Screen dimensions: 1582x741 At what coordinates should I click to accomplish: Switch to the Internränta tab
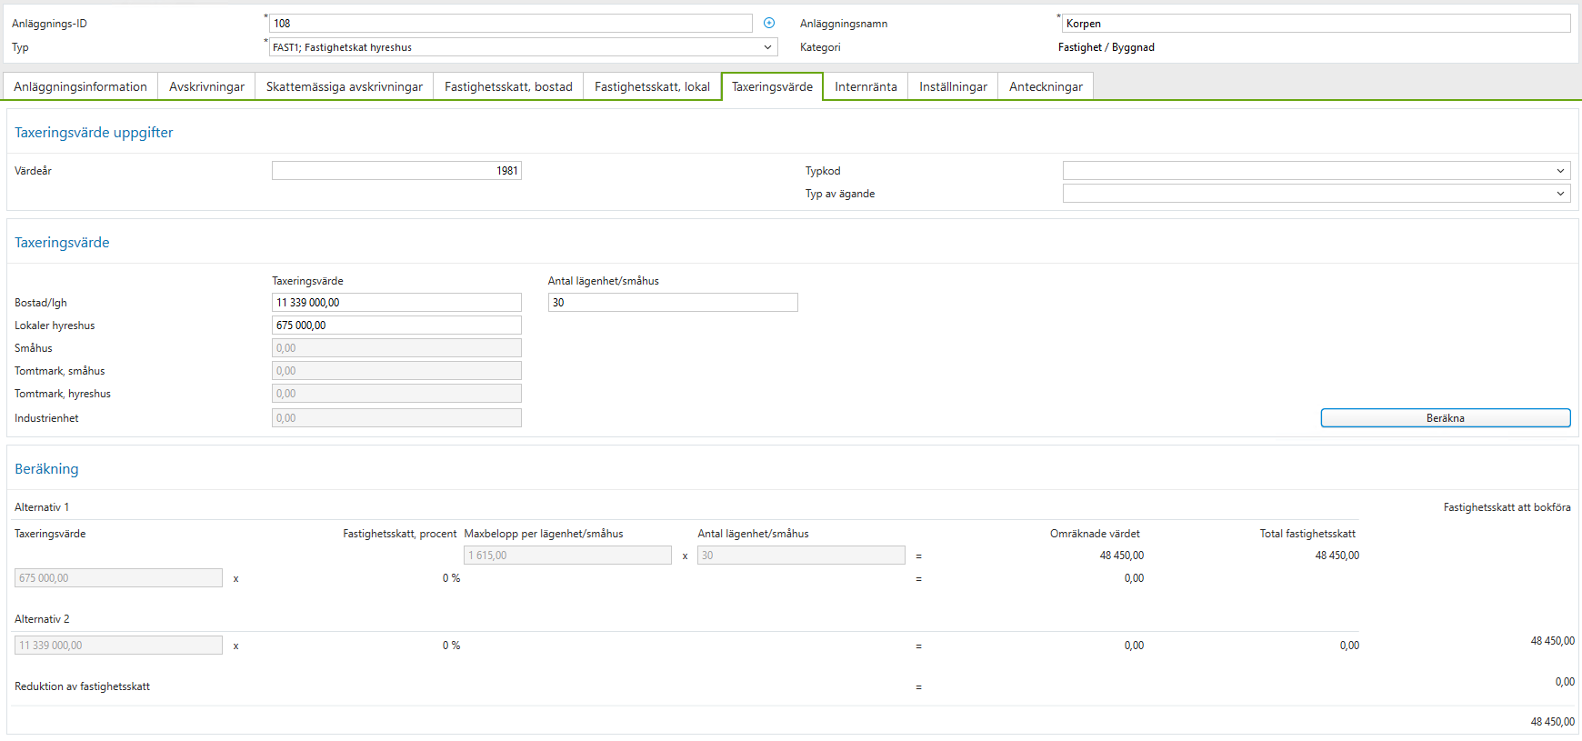866,86
